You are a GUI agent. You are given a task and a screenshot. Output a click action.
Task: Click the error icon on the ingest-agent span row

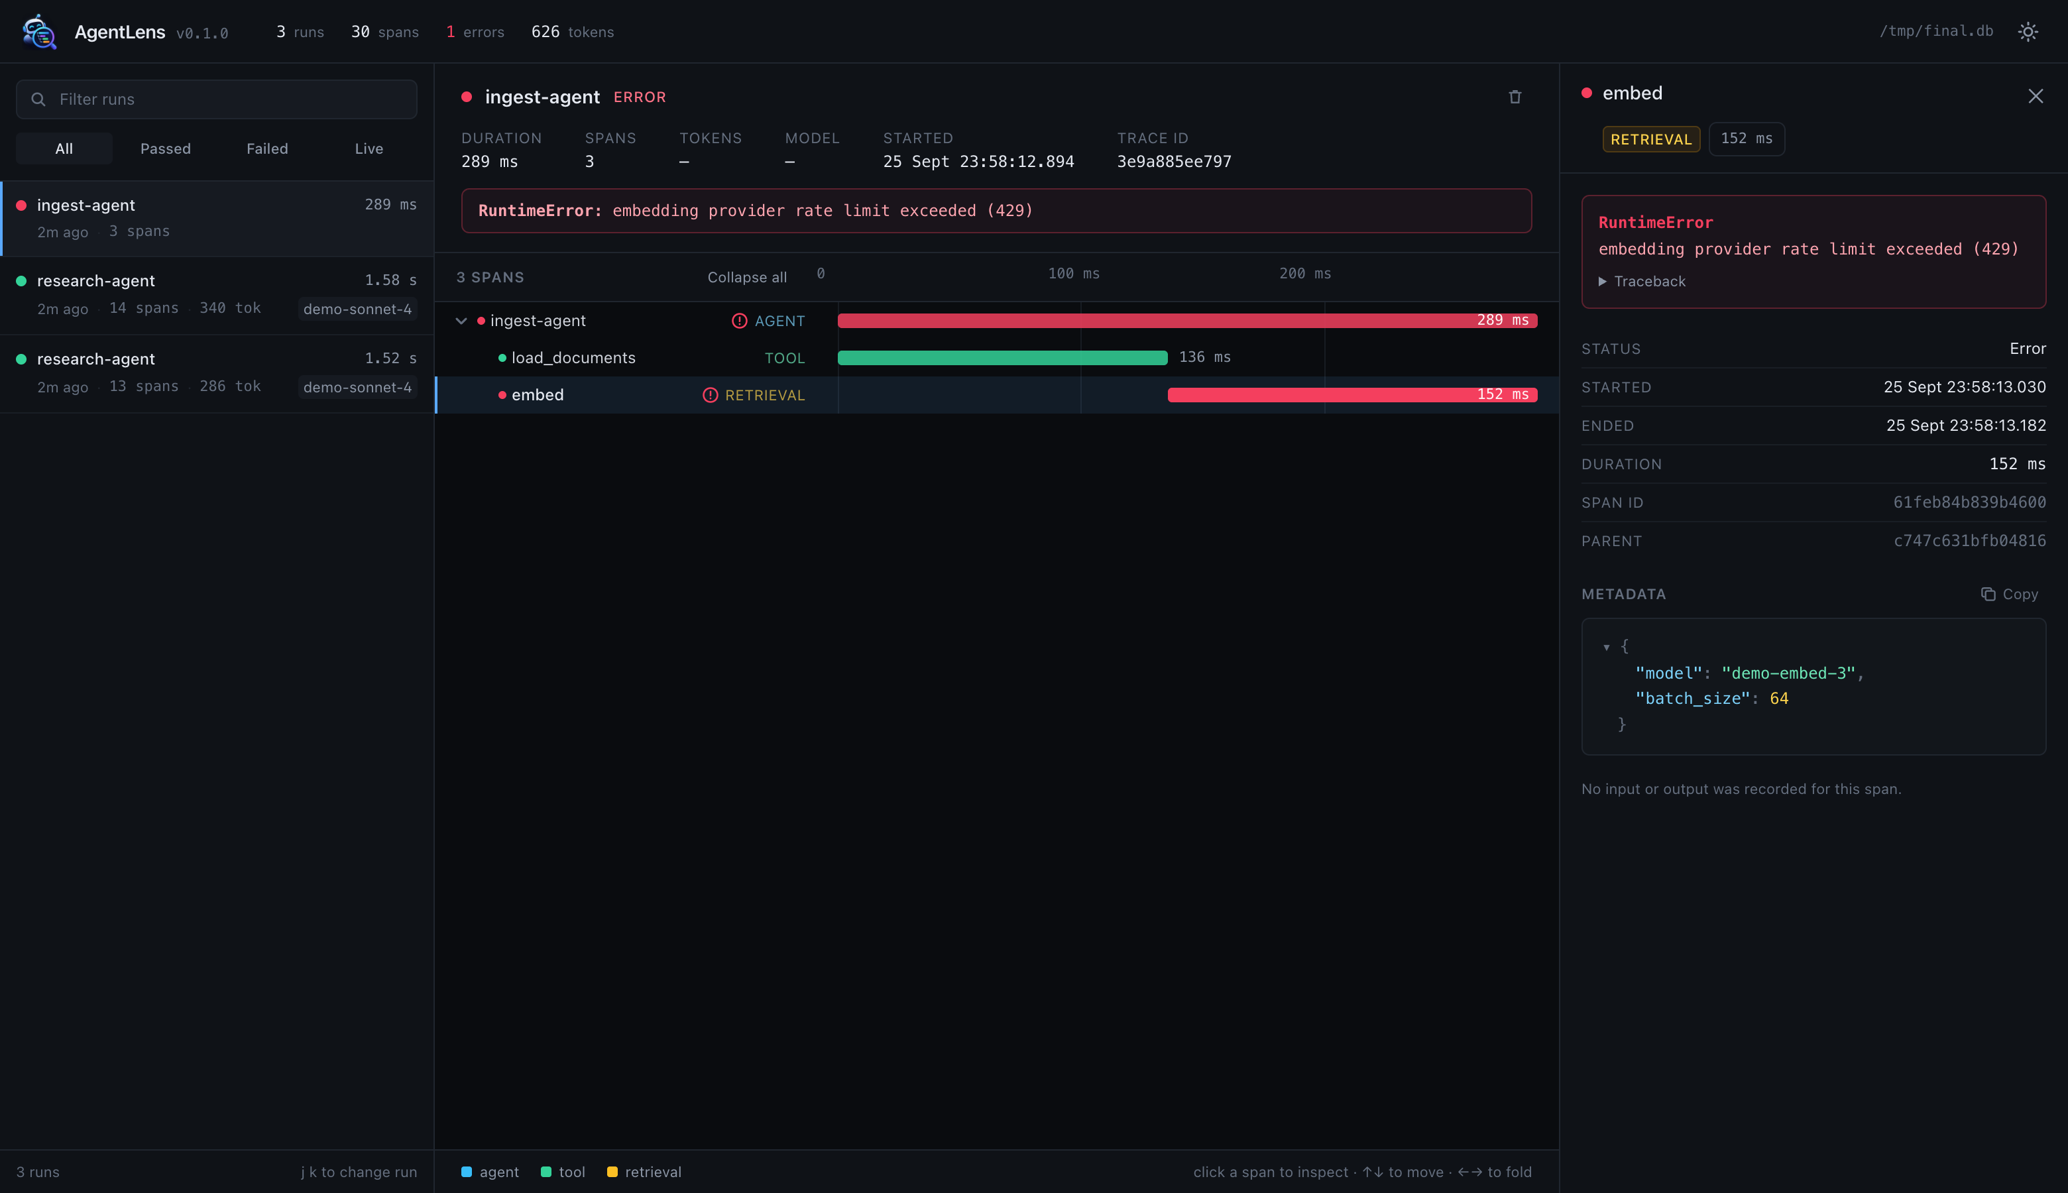pos(739,321)
